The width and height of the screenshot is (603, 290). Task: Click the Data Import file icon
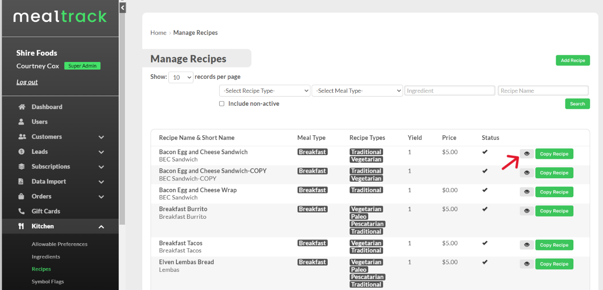point(21,182)
